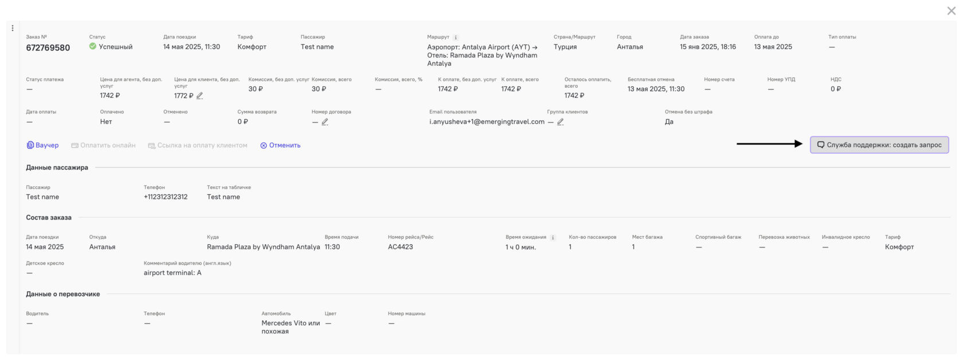The image size is (963, 361).
Task: Click the green Успешный status check icon
Action: click(x=93, y=46)
